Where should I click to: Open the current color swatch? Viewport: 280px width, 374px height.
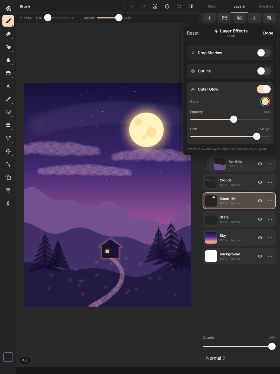(x=8, y=357)
